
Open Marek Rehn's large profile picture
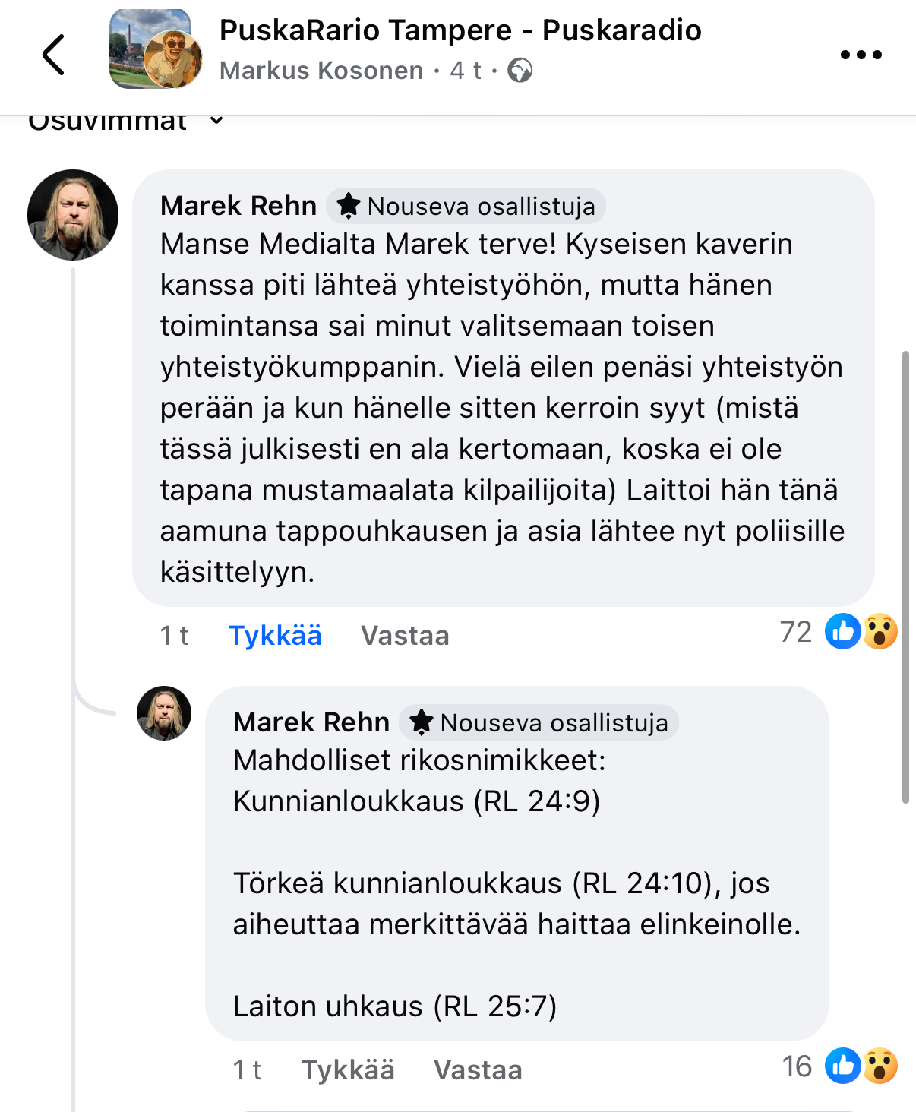[x=73, y=215]
